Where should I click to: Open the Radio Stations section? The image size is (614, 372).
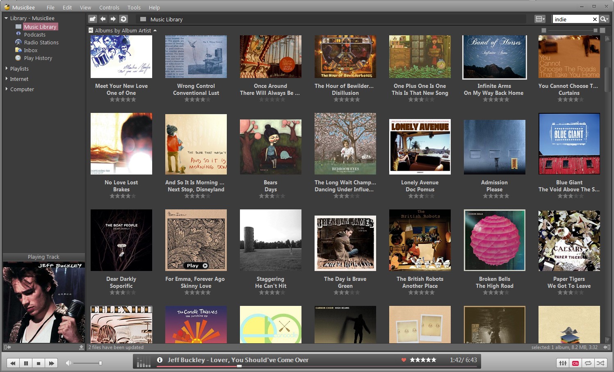point(41,42)
